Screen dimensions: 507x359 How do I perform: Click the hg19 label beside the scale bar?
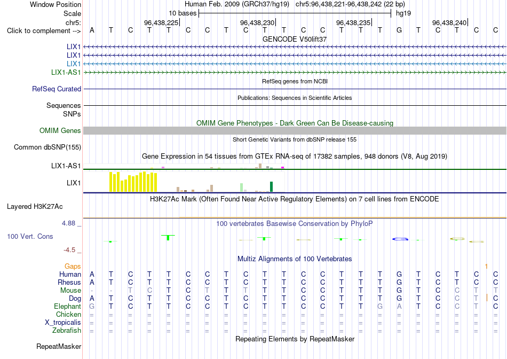[403, 13]
